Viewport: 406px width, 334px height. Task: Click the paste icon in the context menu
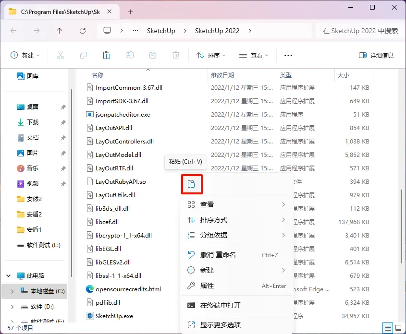[191, 184]
